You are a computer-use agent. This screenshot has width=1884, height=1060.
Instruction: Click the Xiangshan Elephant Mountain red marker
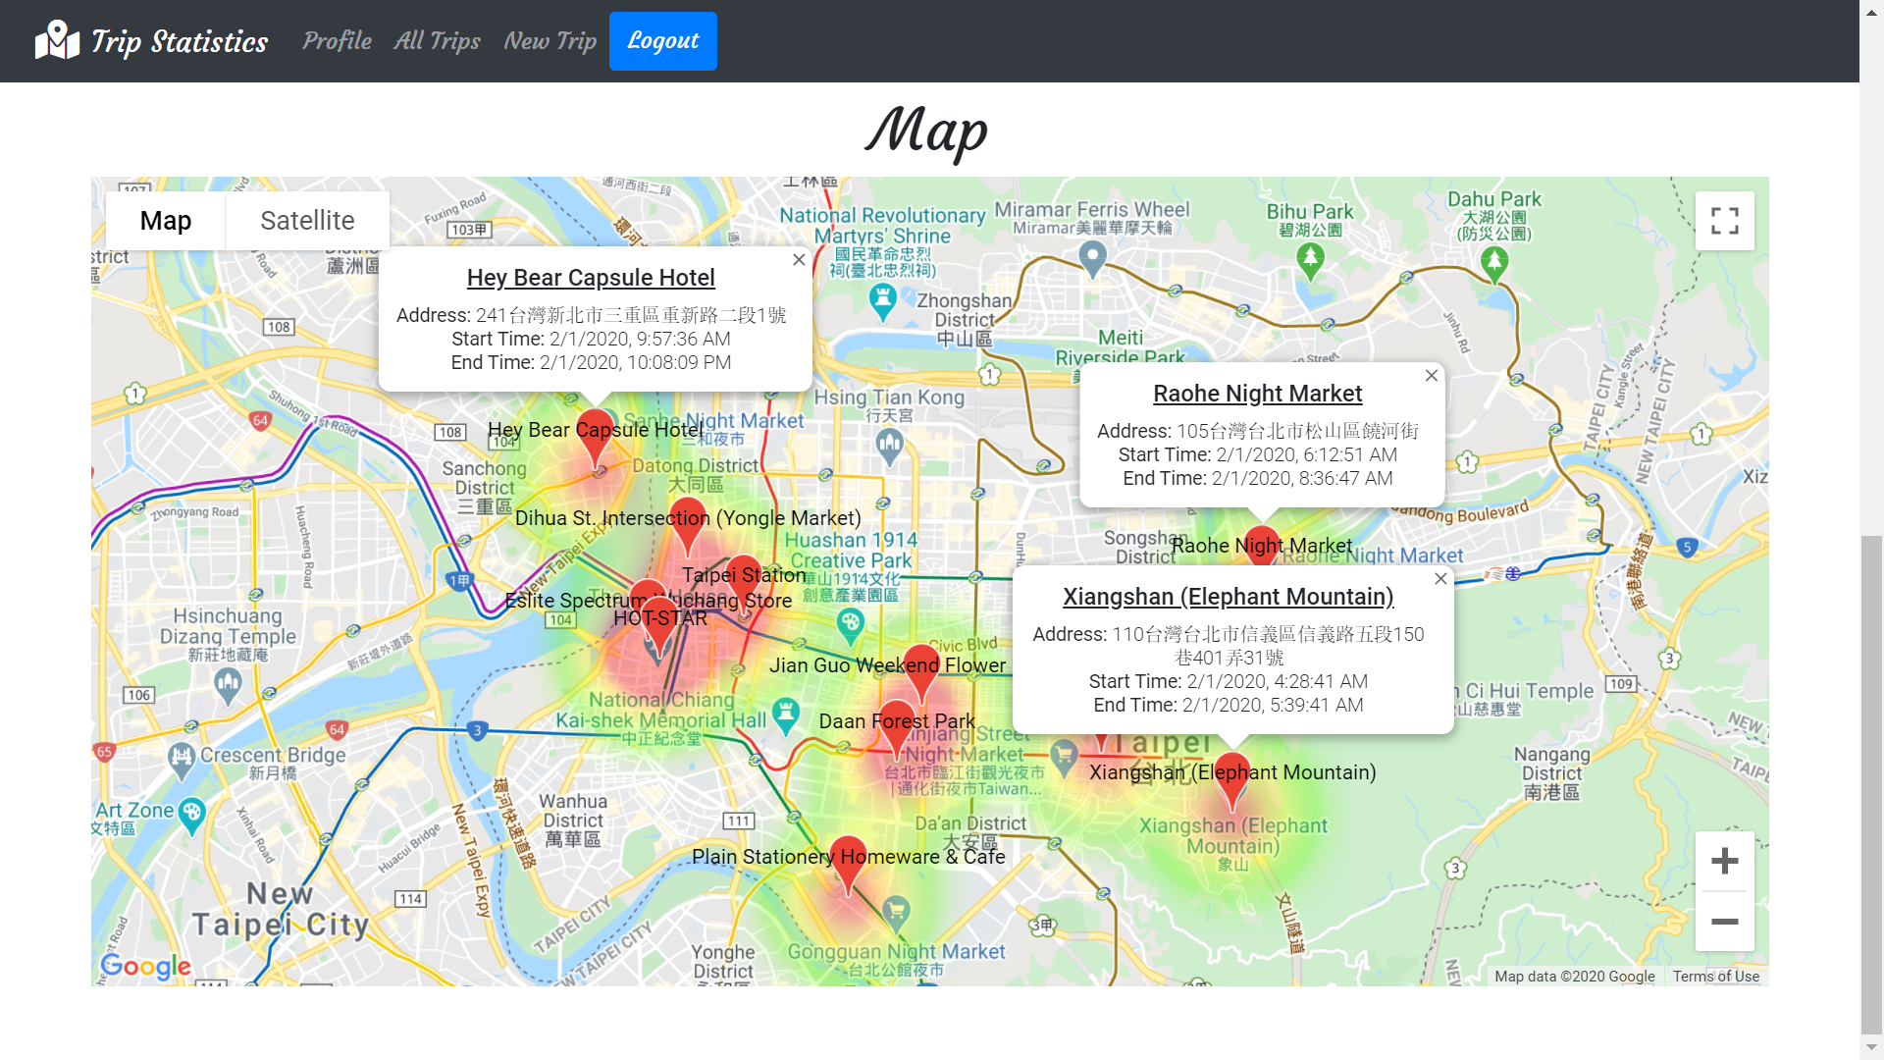tap(1232, 781)
